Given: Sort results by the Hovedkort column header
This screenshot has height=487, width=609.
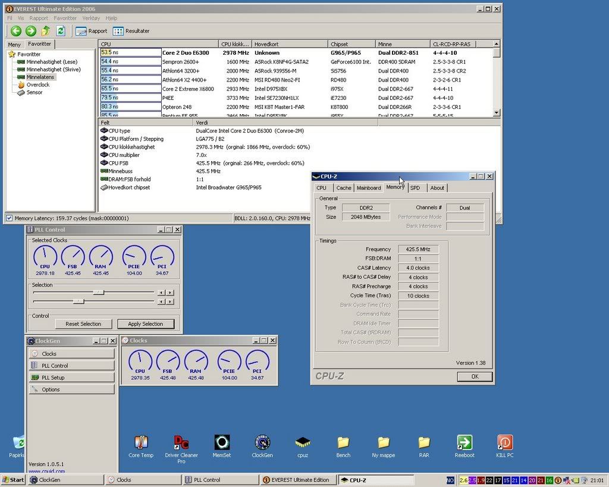Looking at the screenshot, I should click(290, 44).
